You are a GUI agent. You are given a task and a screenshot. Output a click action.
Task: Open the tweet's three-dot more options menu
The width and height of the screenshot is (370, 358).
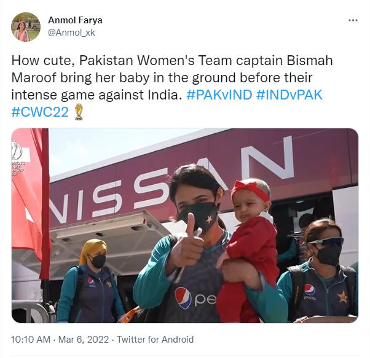pyautogui.click(x=353, y=20)
